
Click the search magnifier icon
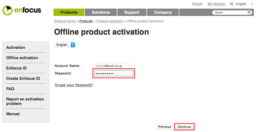coord(249,12)
